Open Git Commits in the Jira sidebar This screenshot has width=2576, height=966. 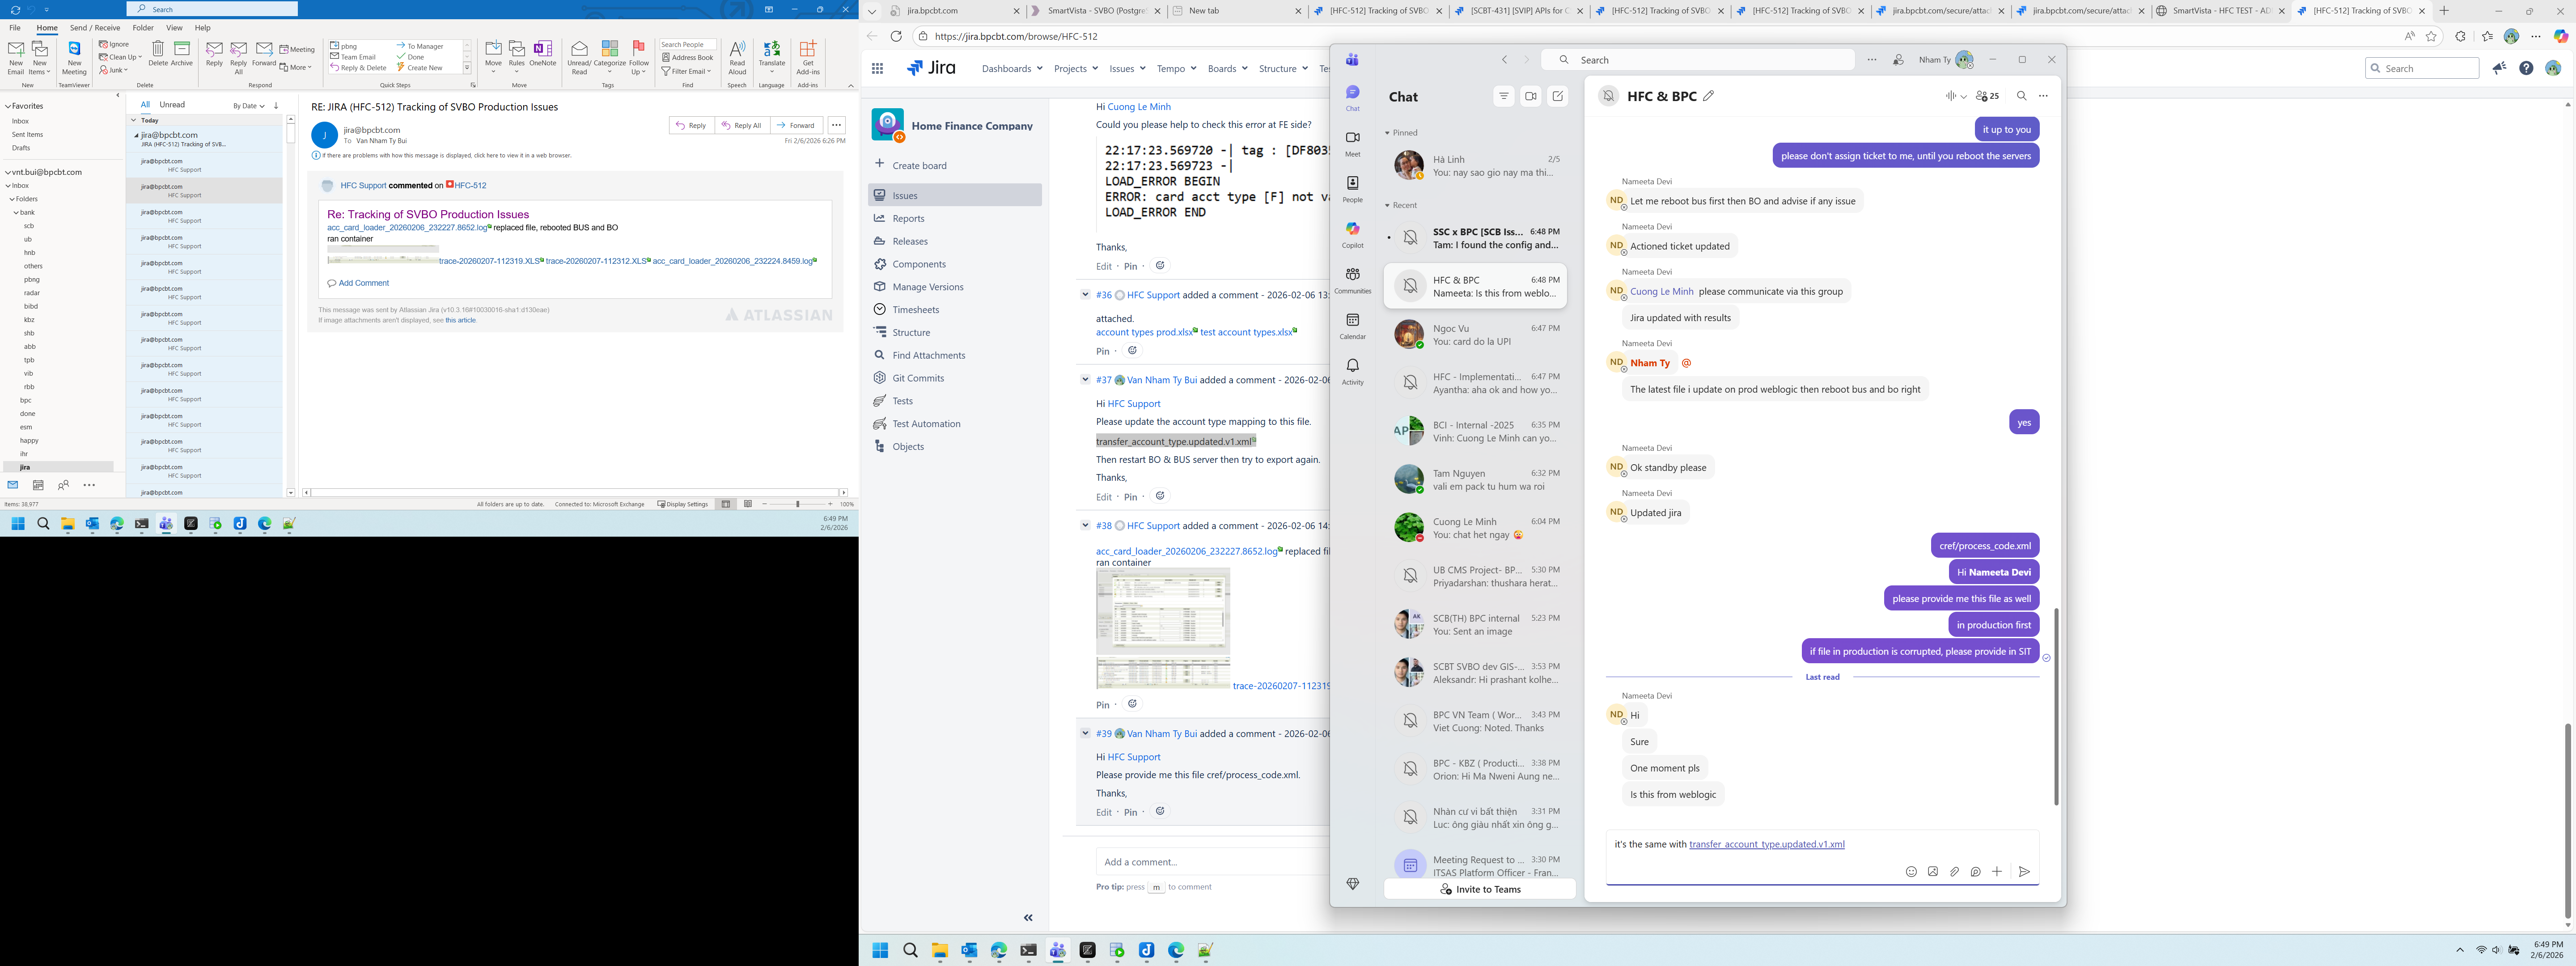[x=918, y=378]
